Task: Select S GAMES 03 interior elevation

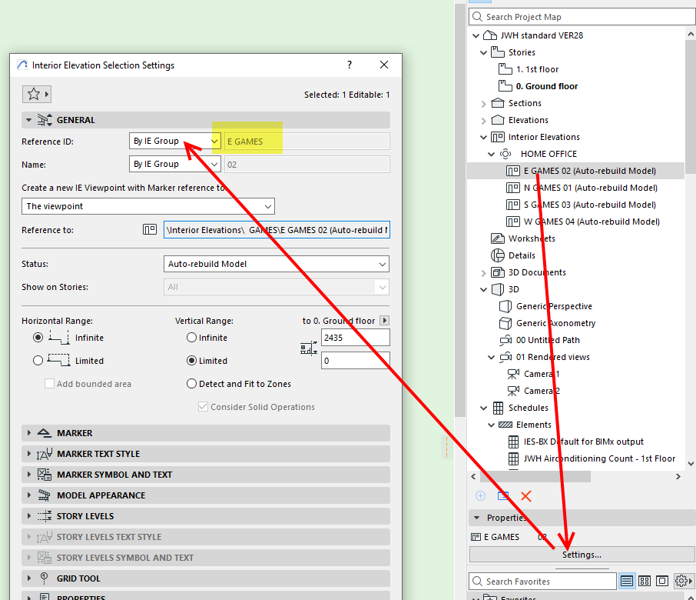Action: [589, 205]
